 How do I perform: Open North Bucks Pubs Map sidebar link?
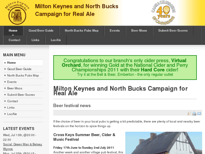pyautogui.click(x=23, y=75)
